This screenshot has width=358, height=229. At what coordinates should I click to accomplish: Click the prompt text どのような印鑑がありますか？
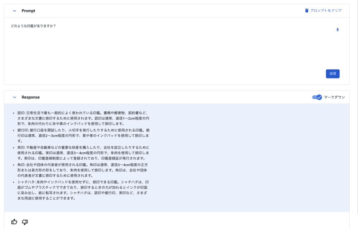33,26
